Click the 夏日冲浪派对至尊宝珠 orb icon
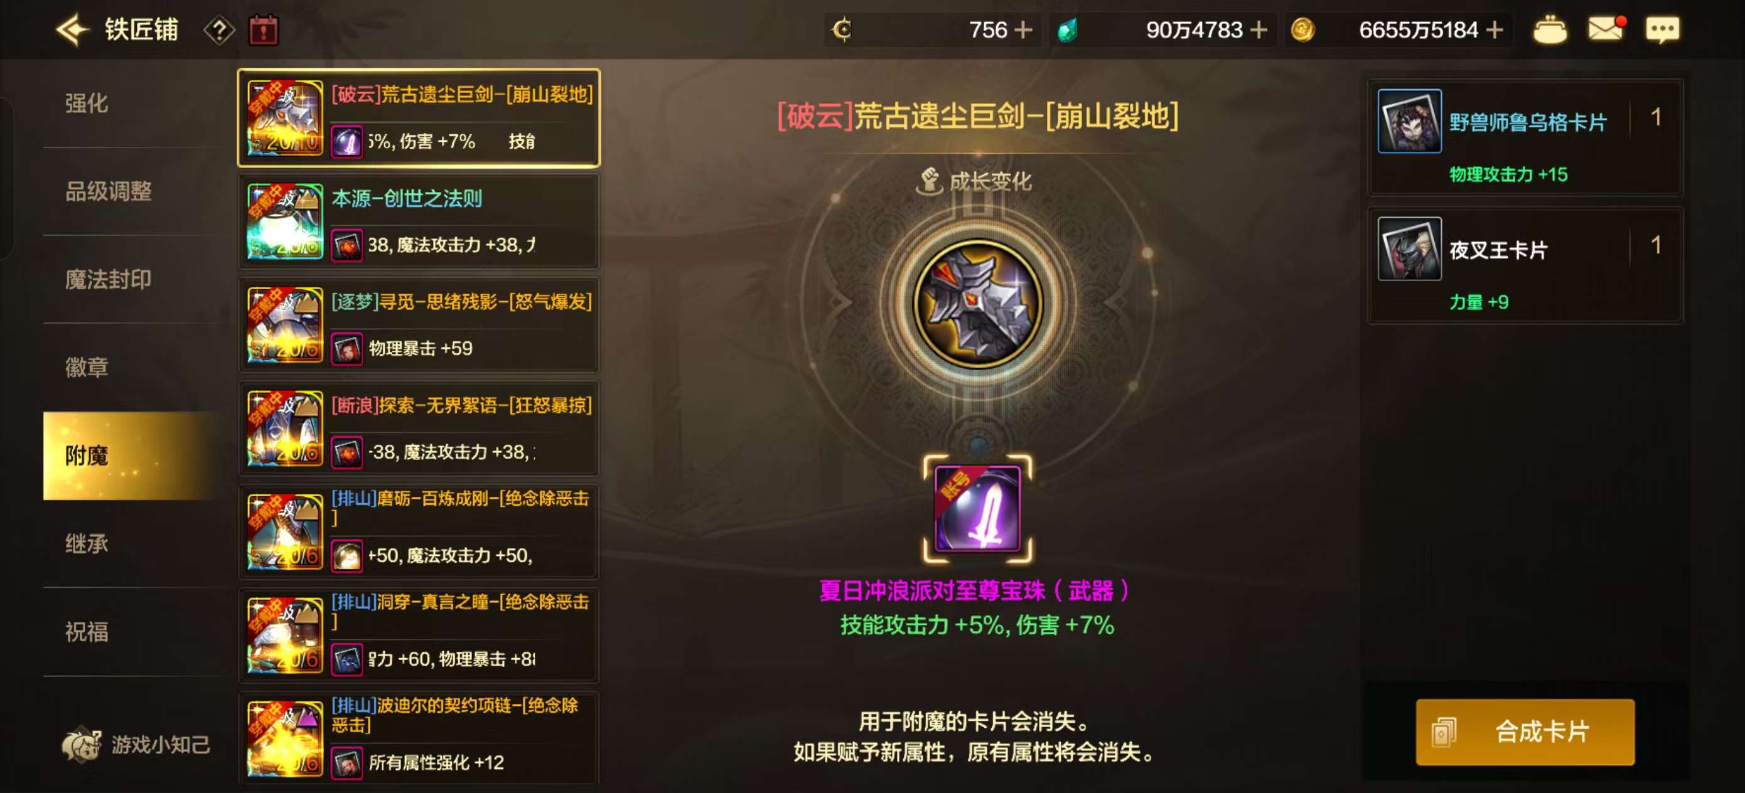Image resolution: width=1745 pixels, height=793 pixels. [x=977, y=509]
